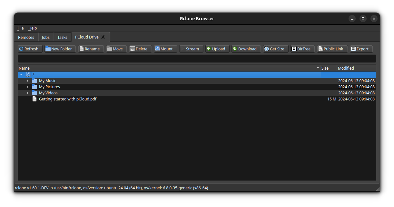Expand the My Pictures folder
The width and height of the screenshot is (394, 207).
click(28, 87)
